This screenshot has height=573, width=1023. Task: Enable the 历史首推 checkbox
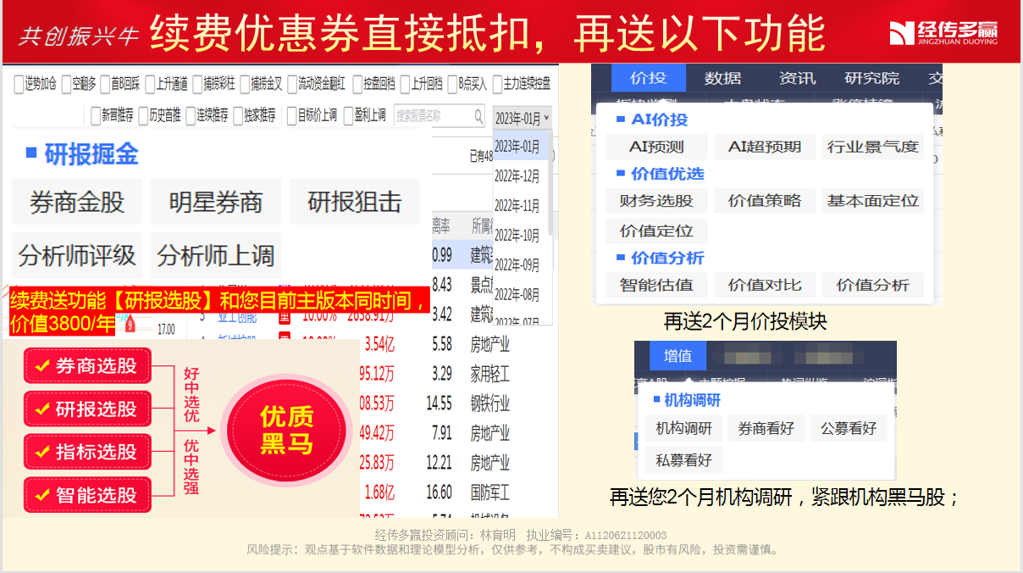(x=143, y=115)
